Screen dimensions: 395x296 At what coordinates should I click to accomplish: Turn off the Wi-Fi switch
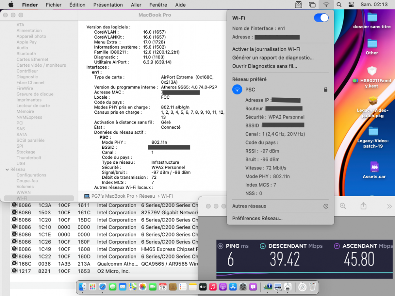321,18
